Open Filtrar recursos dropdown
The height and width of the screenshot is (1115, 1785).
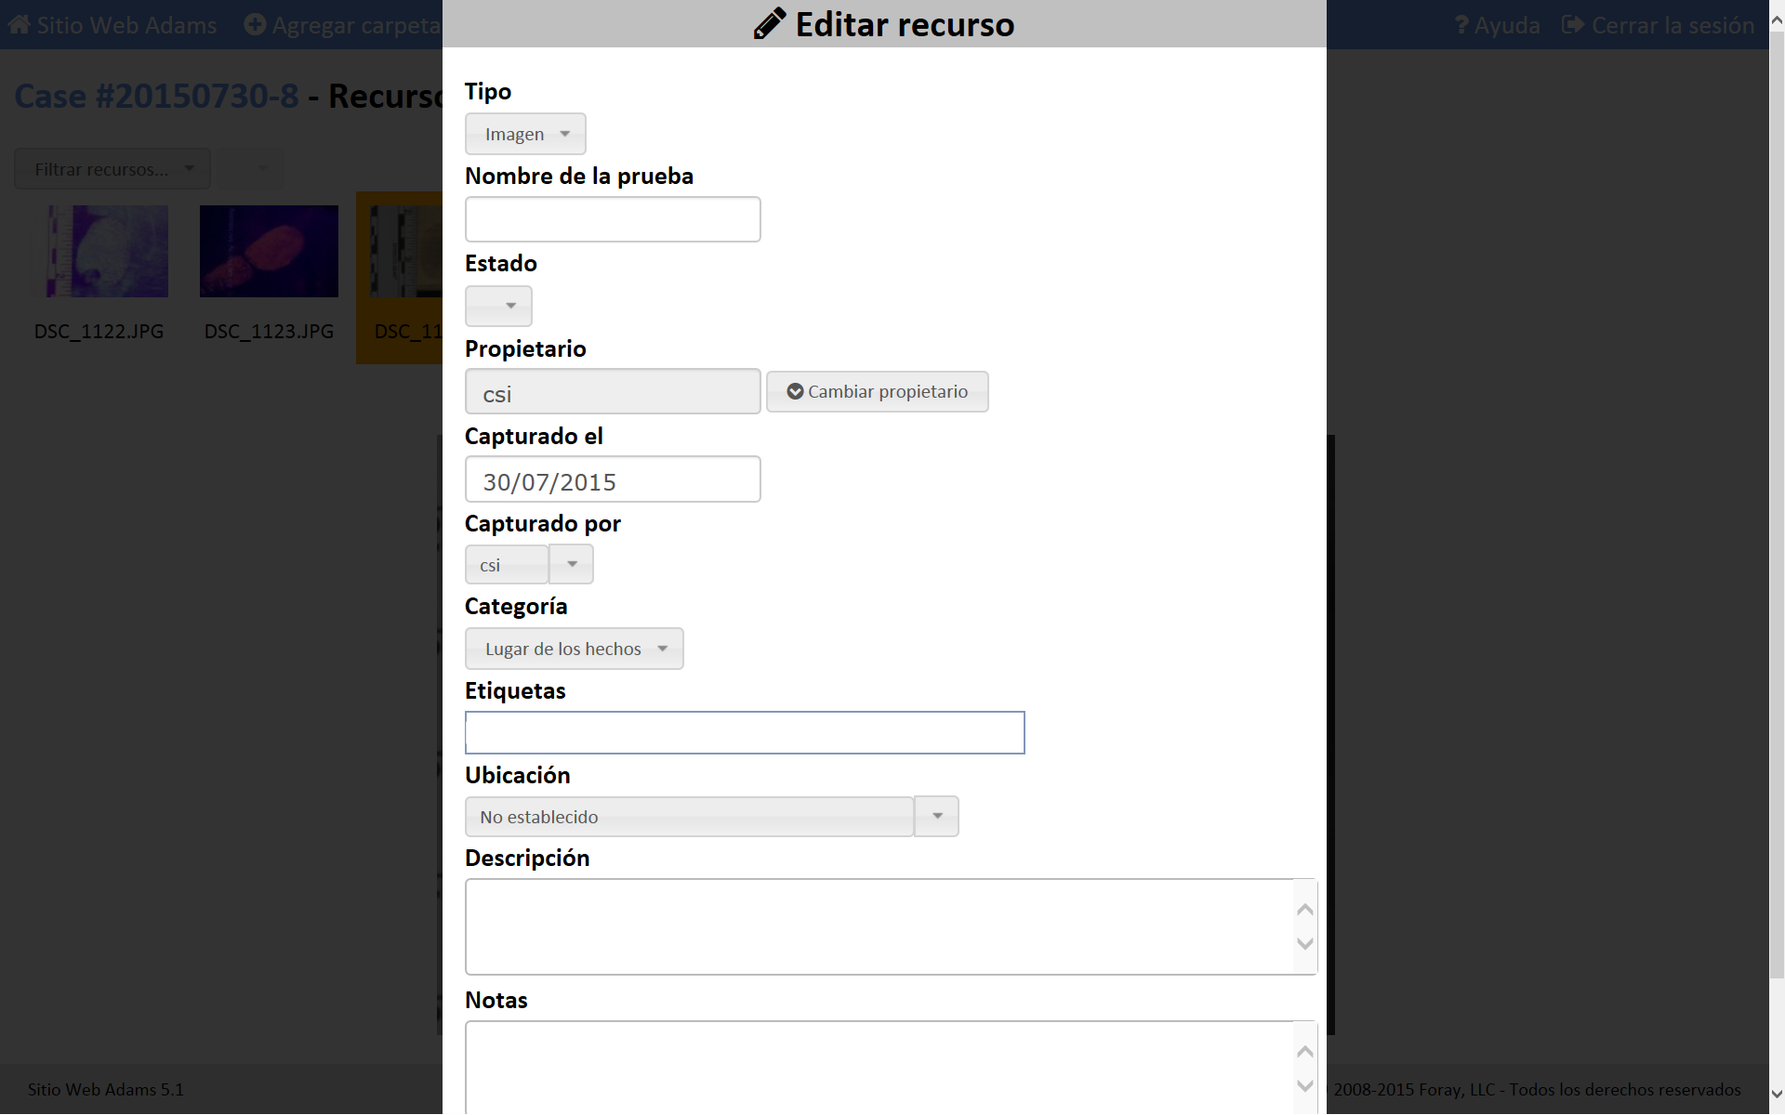pos(112,169)
